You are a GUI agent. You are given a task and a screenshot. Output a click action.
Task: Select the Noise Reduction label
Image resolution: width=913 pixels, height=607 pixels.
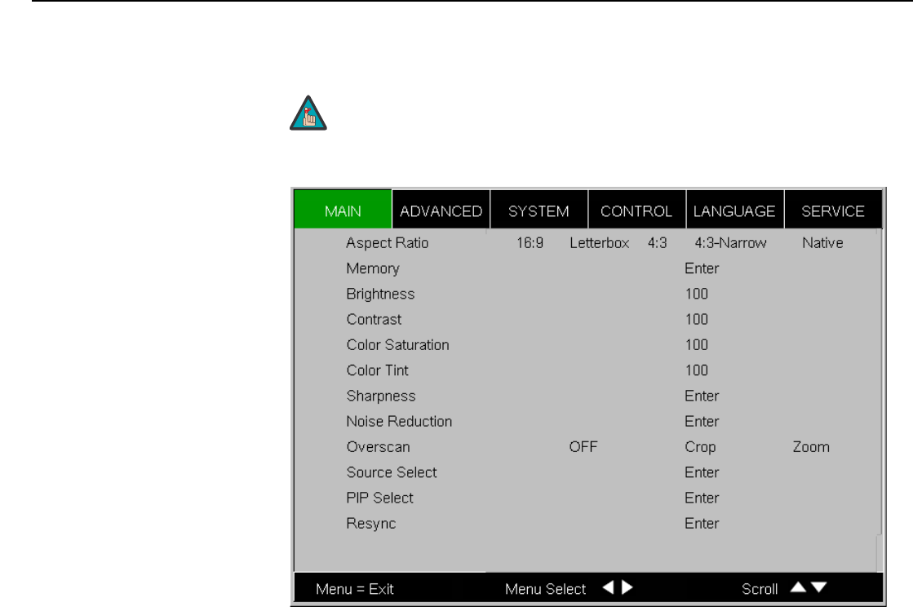click(399, 421)
